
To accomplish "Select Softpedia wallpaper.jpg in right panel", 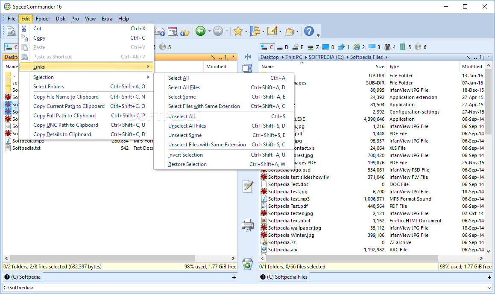I will tap(295, 228).
